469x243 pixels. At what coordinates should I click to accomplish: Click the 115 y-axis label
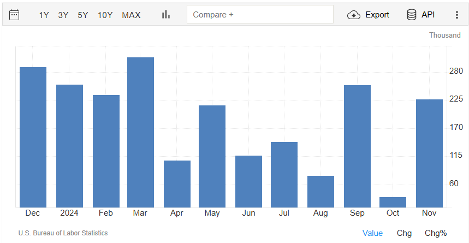point(456,155)
